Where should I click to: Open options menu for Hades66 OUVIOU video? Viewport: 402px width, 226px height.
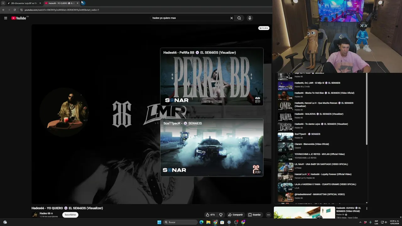[x=367, y=208]
